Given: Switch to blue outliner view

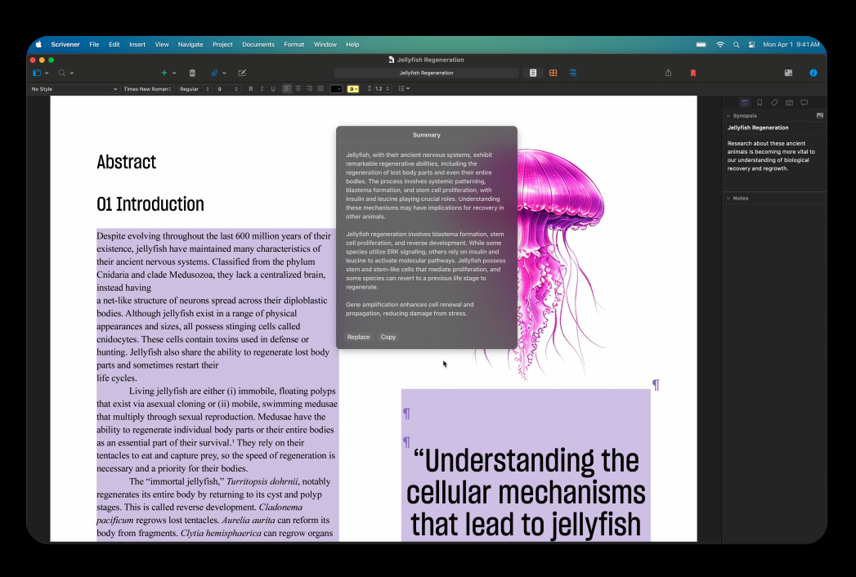Looking at the screenshot, I should coord(572,73).
